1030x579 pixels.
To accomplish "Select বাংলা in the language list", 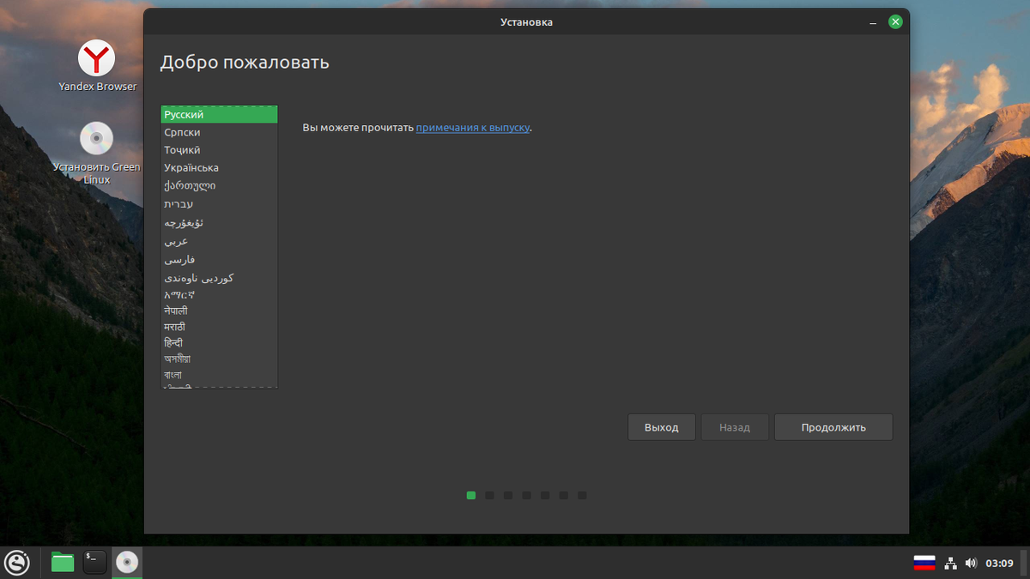I will [220, 376].
